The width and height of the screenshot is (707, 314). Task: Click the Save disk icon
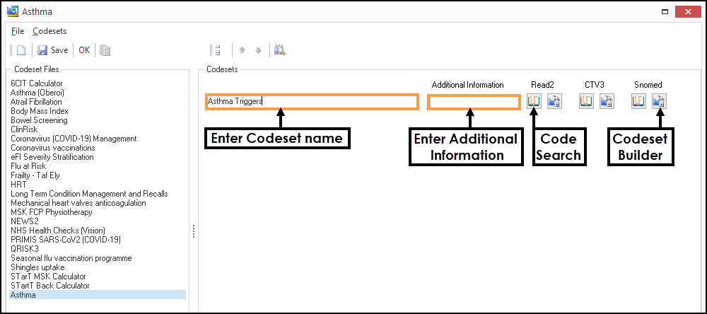[42, 50]
